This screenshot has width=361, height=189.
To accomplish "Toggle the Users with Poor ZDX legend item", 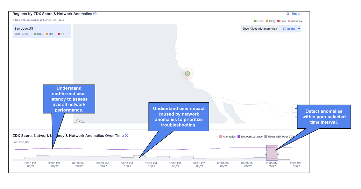I will pyautogui.click(x=279, y=137).
